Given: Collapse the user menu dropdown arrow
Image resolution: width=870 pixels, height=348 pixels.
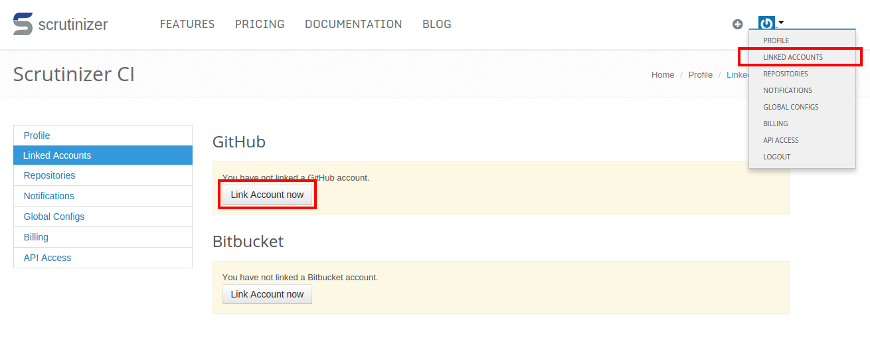Looking at the screenshot, I should point(781,23).
